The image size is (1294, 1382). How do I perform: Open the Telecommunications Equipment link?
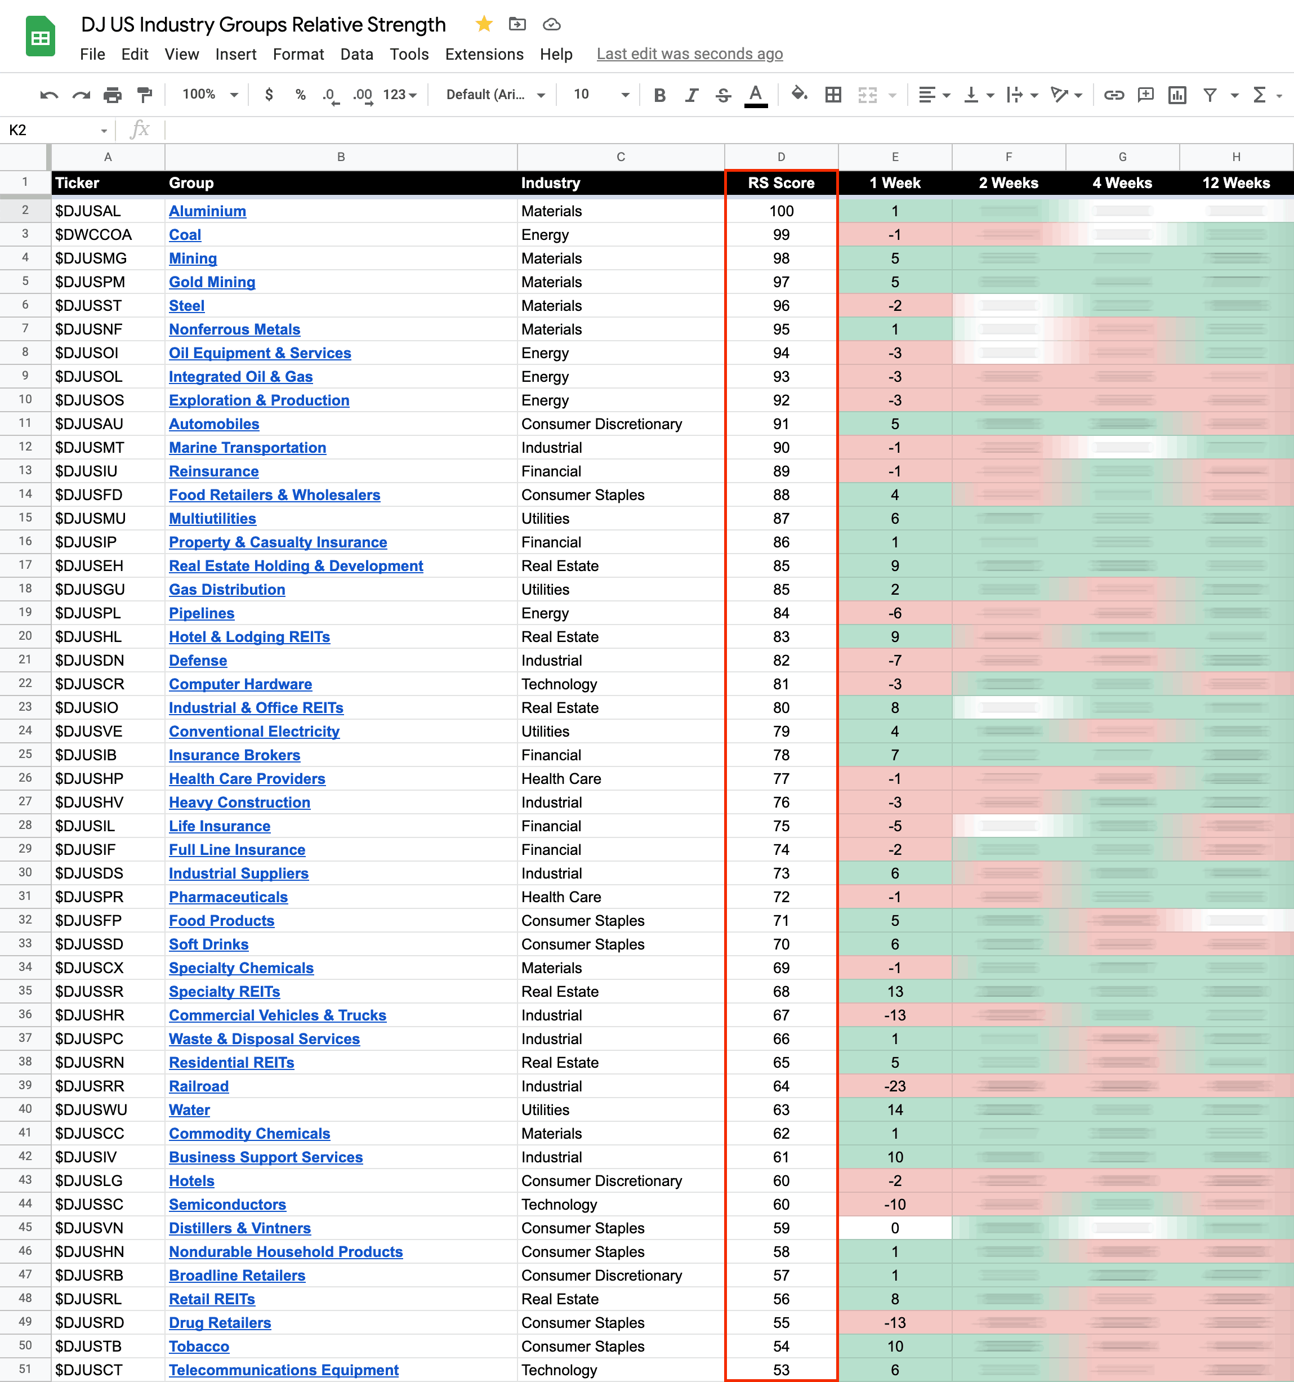click(x=284, y=1370)
